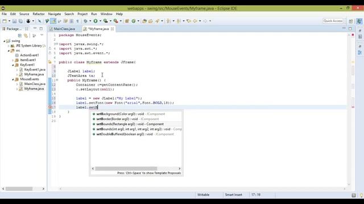The width and height of the screenshot is (364, 204).
Task: Choose setDoubleBuffered(boolean arg0) proposal
Action: coord(136,134)
